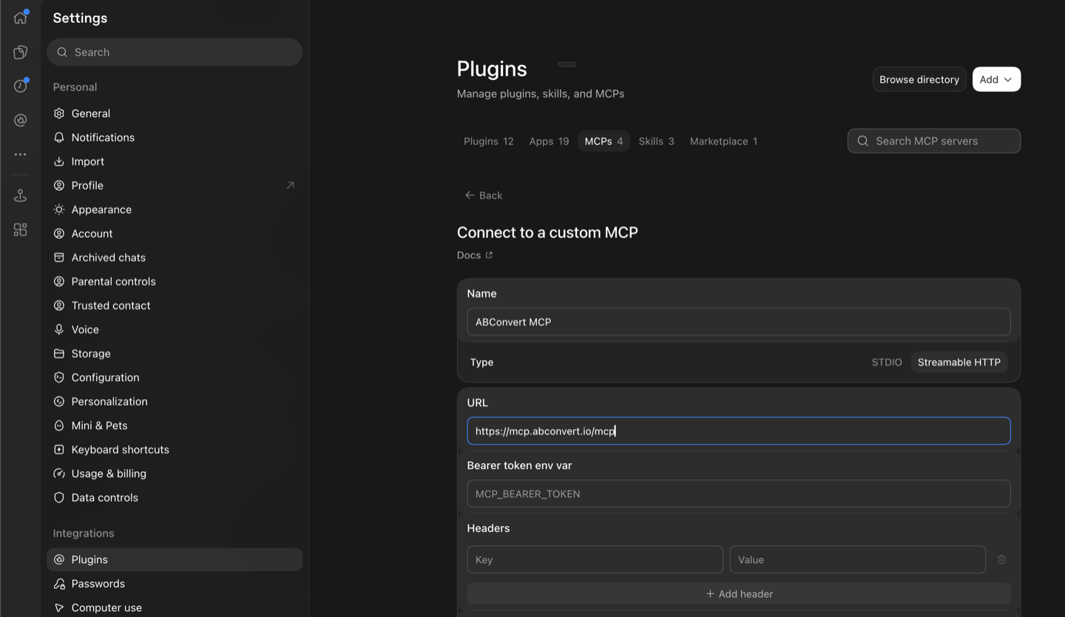Go to Account settings
This screenshot has width=1065, height=617.
click(175, 233)
